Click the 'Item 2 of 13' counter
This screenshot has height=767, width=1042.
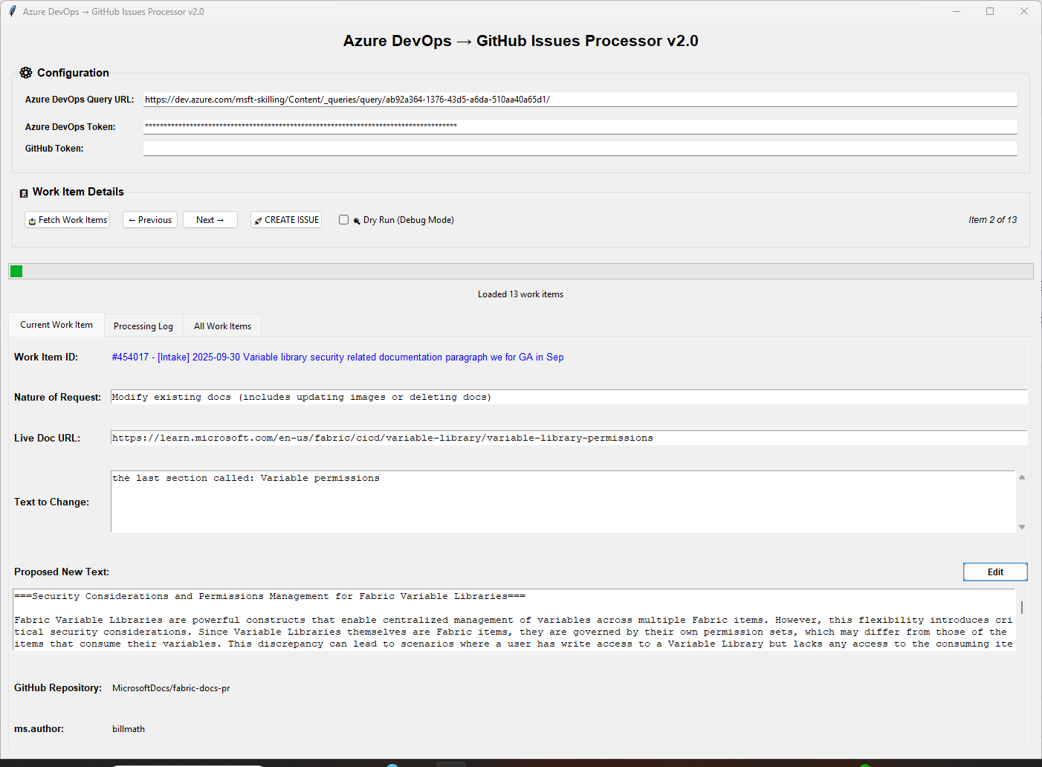click(x=992, y=220)
